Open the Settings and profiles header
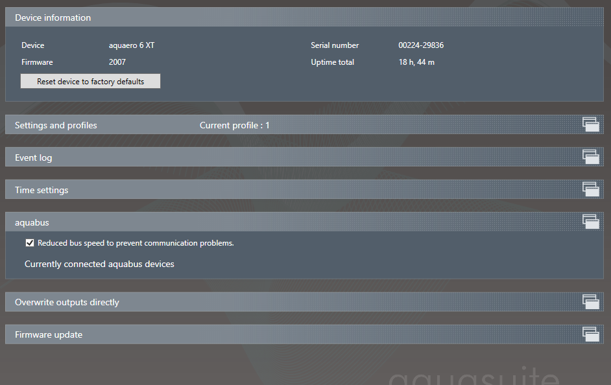611x385 pixels. tap(304, 124)
